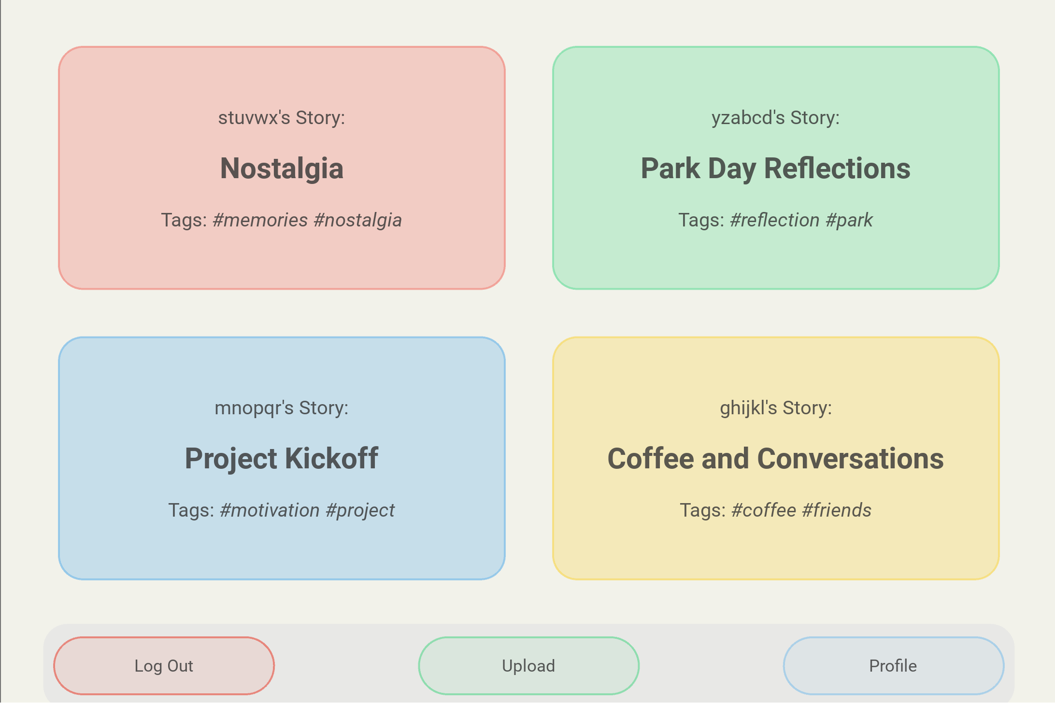Viewport: 1055px width, 703px height.
Task: Click the Project Kickoff heading
Action: [x=282, y=459]
